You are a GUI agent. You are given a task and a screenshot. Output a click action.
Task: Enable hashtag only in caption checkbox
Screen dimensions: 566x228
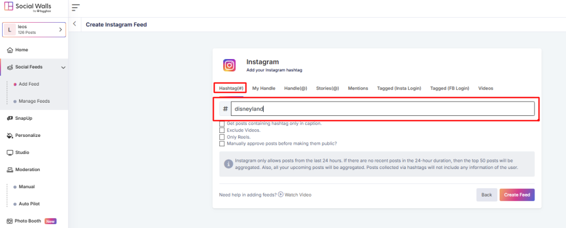point(222,124)
